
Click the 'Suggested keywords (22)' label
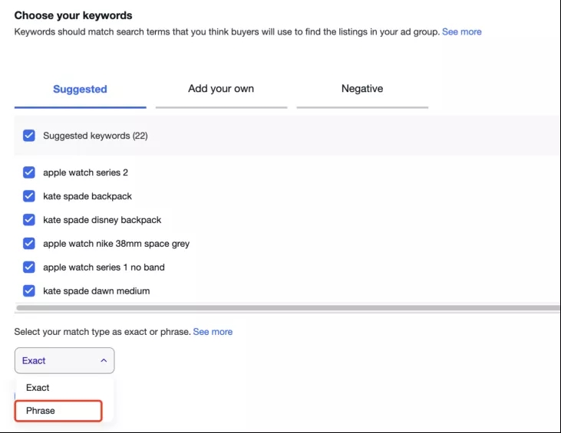tap(95, 136)
